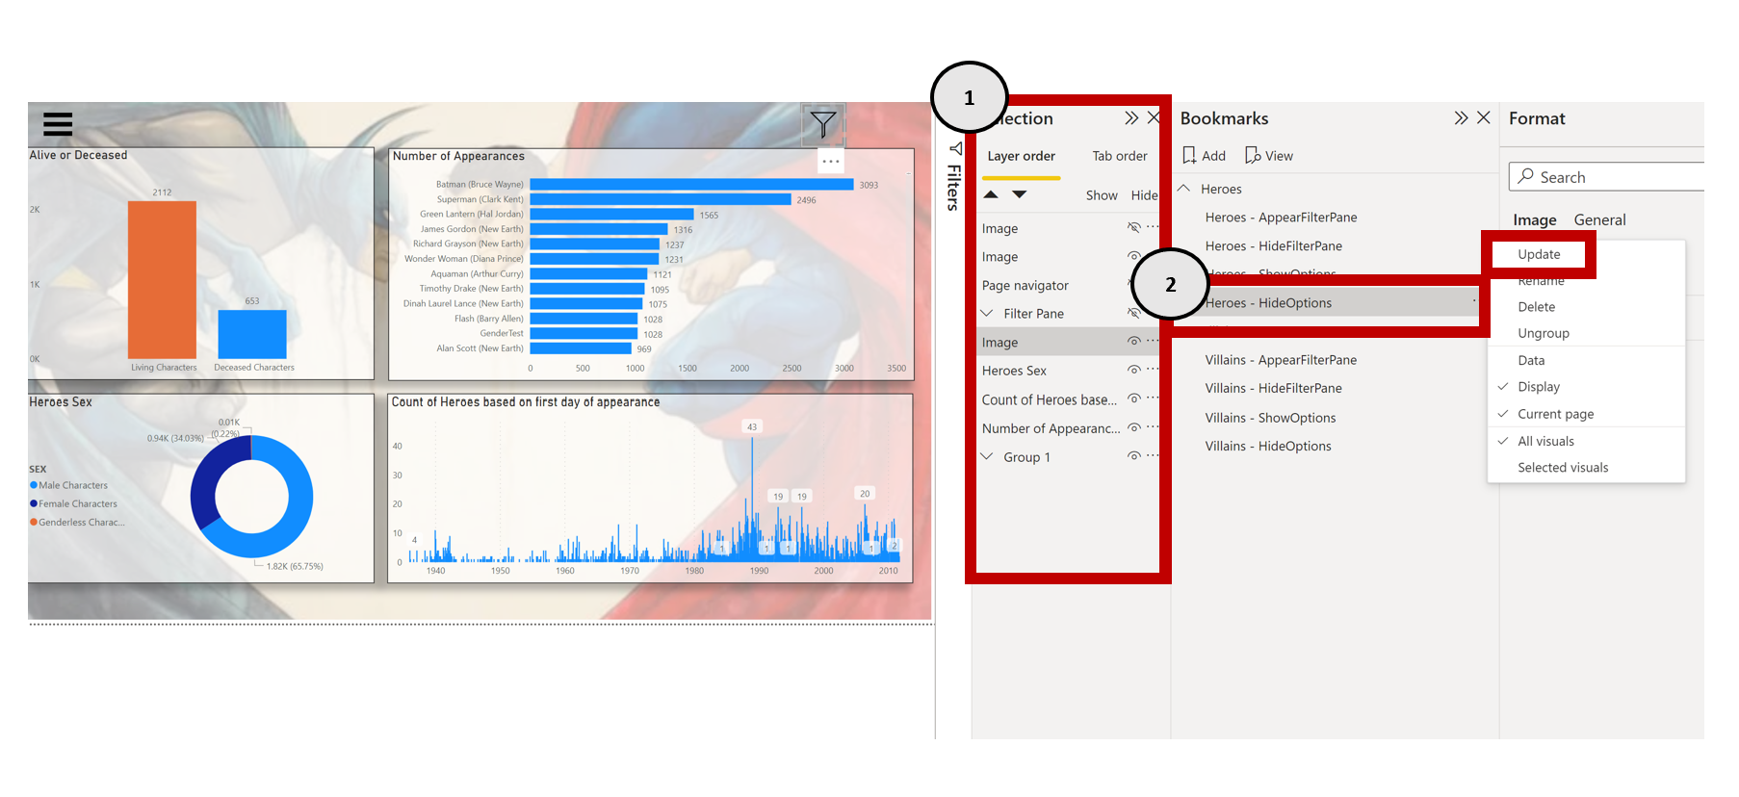Move selected layer down with the down arrow
The height and width of the screenshot is (797, 1739).
pos(1020,194)
